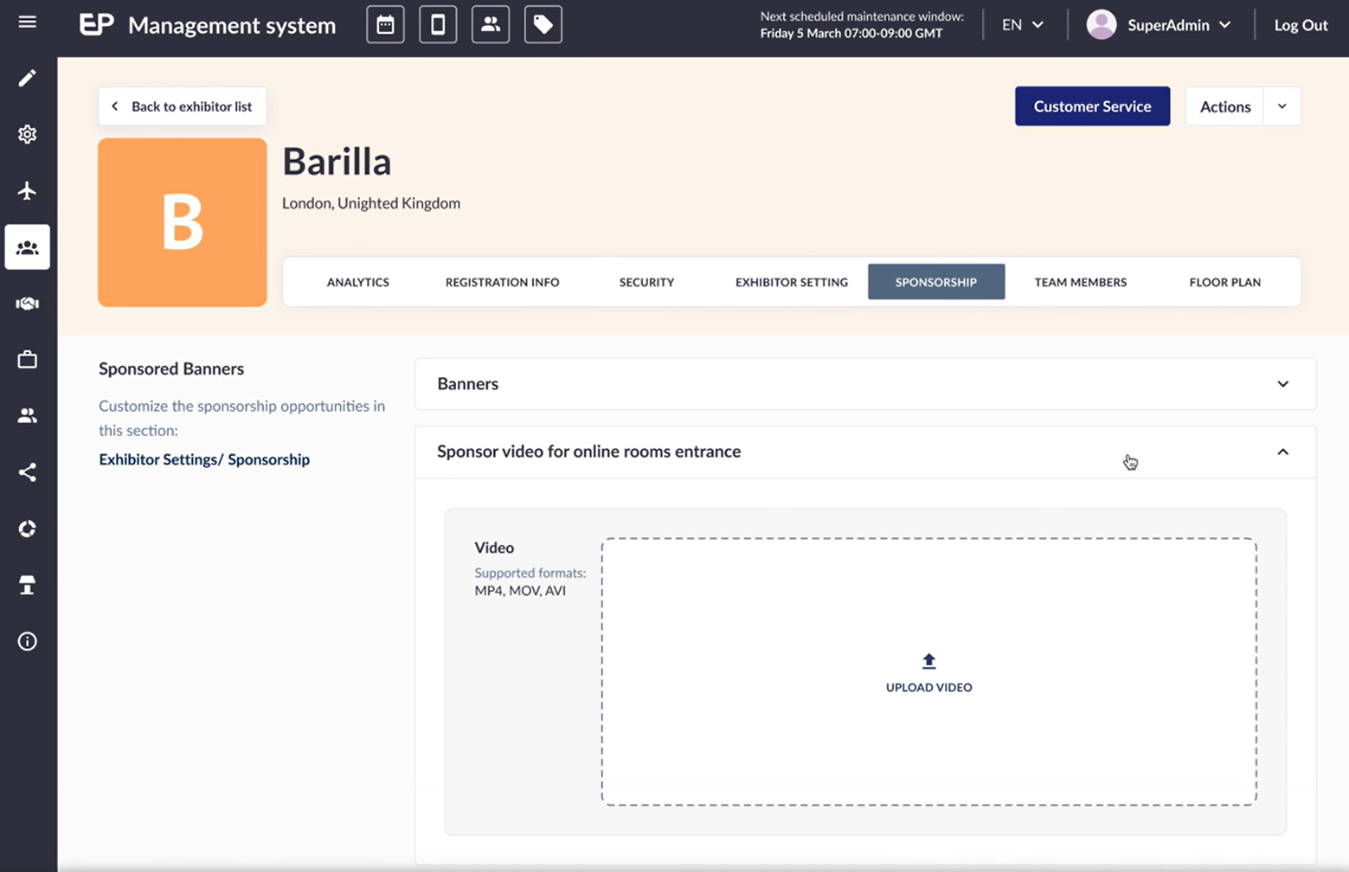This screenshot has width=1349, height=872.
Task: Collapse the Sponsor video section chevron
Action: coord(1282,452)
